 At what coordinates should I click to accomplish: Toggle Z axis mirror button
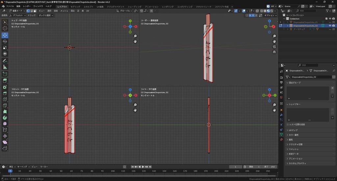[256, 15]
